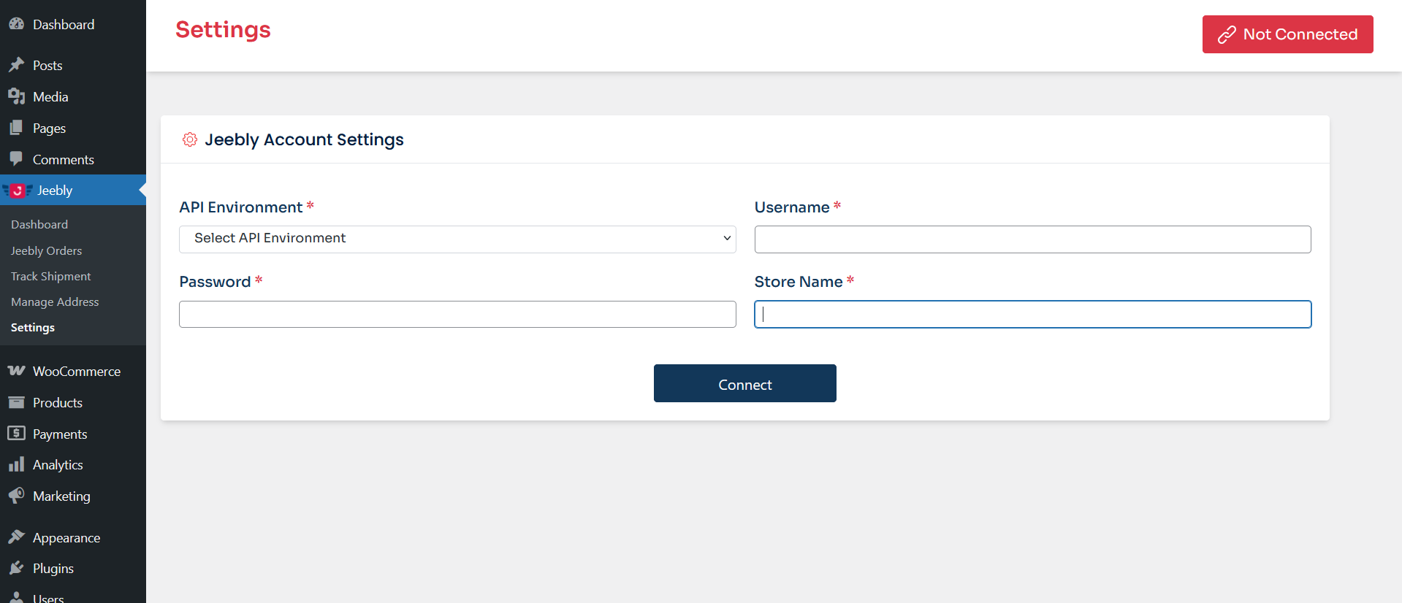Go to Track Shipment
This screenshot has width=1402, height=603.
(x=50, y=276)
